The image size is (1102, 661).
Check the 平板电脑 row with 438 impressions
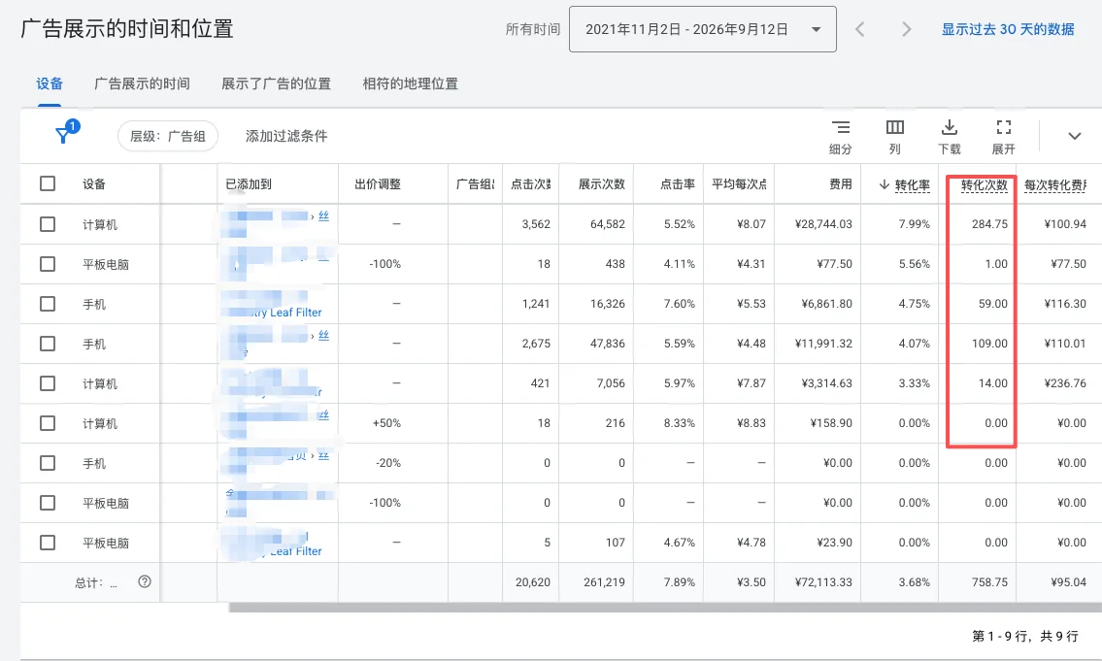pos(47,264)
